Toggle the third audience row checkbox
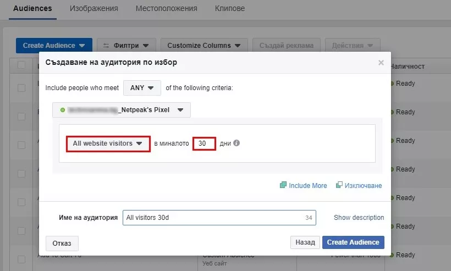This screenshot has height=271, width=451. [x=21, y=145]
